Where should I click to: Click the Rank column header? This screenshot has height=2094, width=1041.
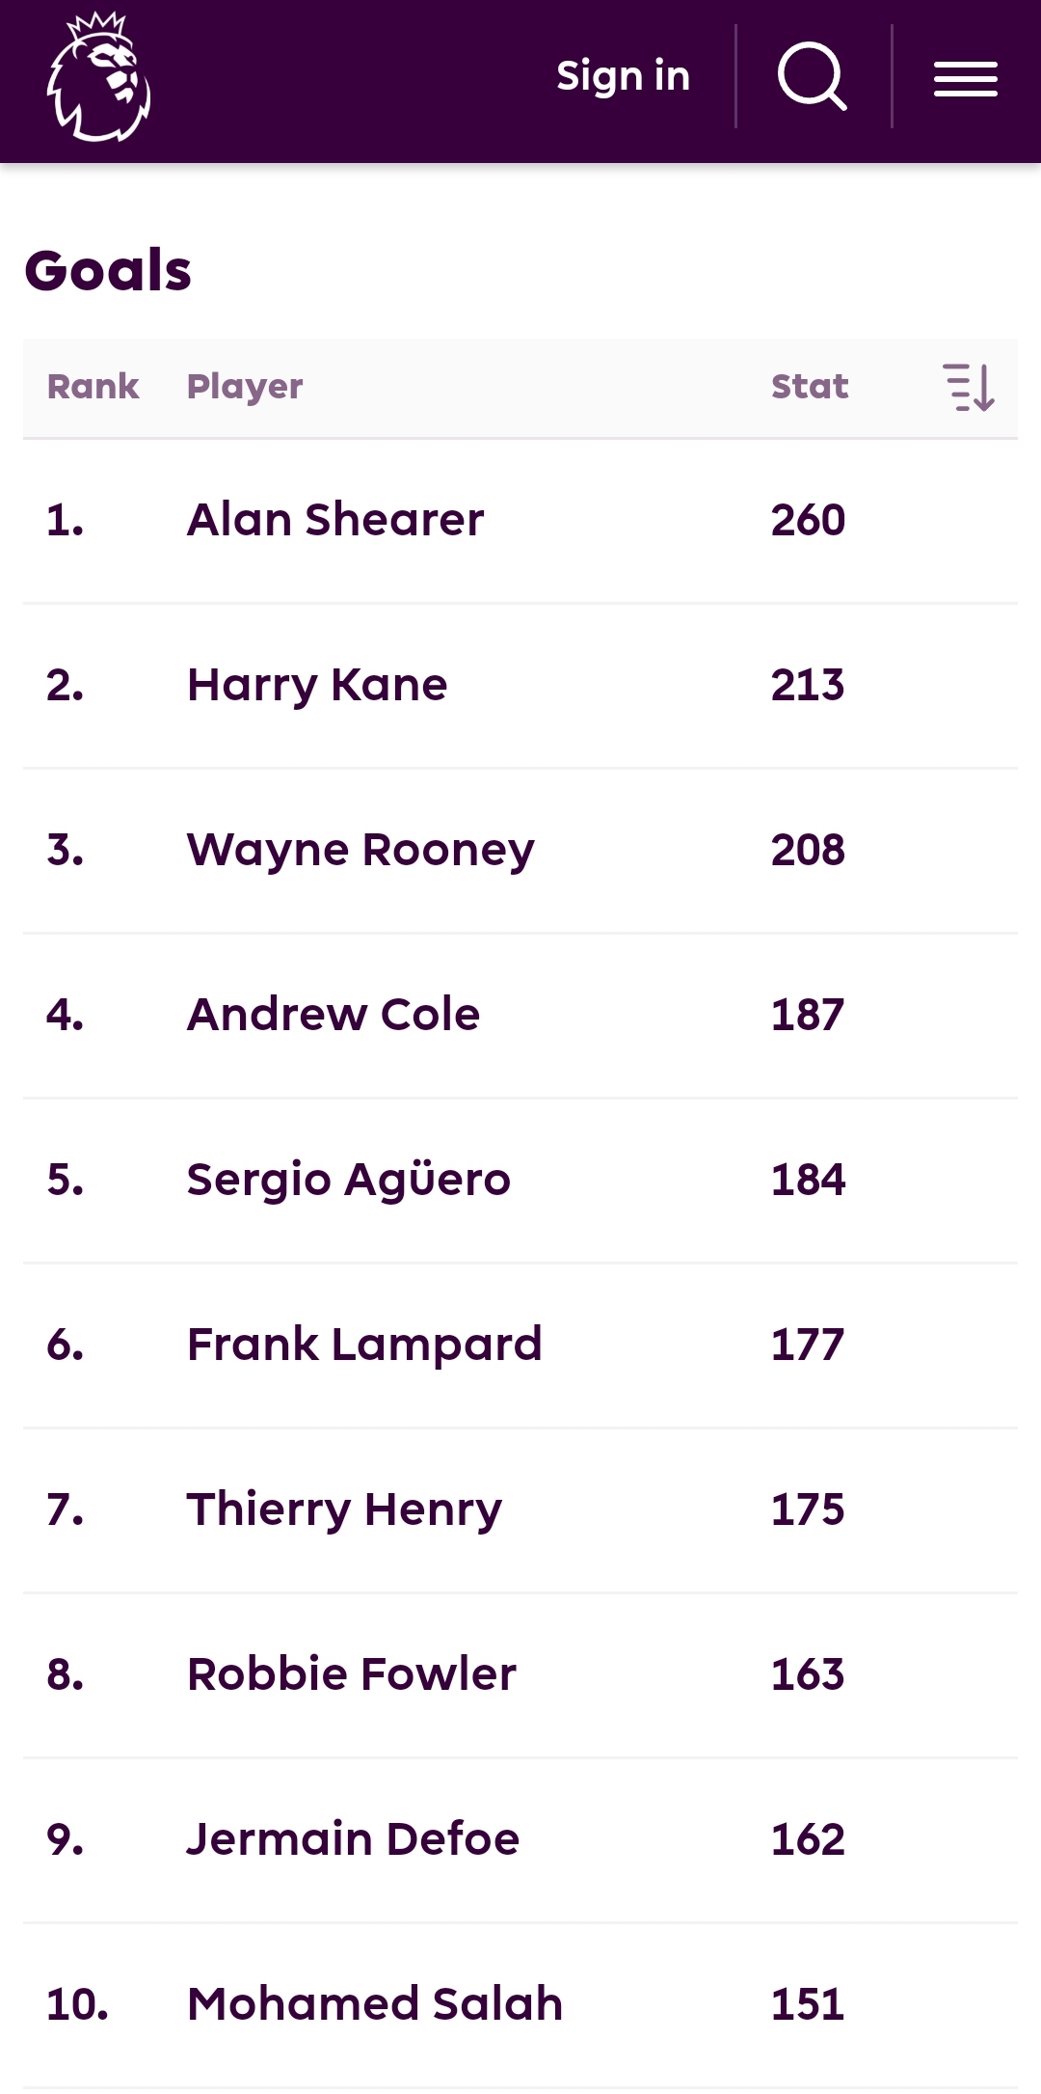[93, 387]
